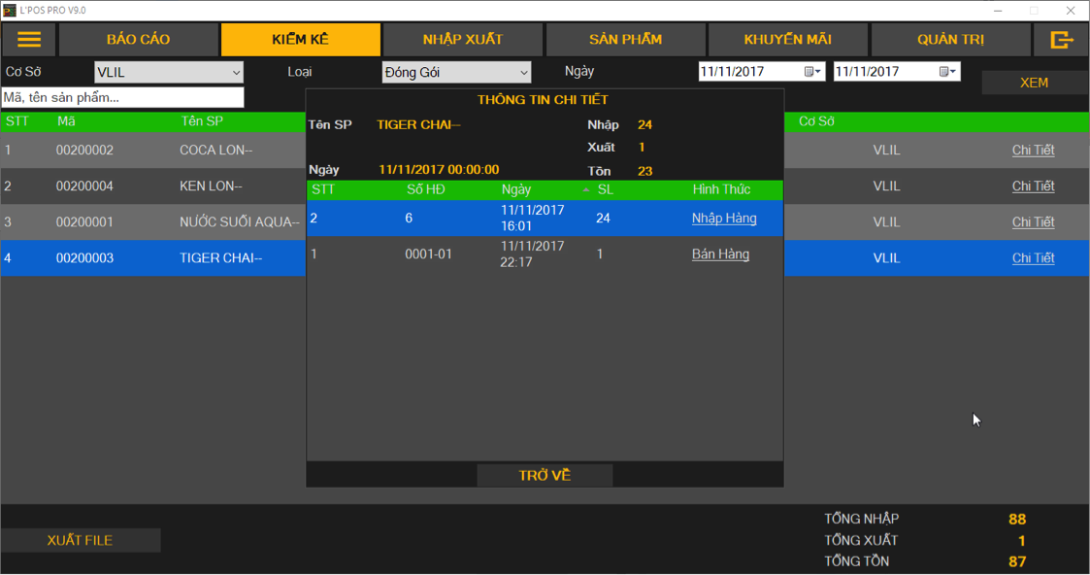
Task: Open the start date calendar picker icon
Action: point(812,72)
